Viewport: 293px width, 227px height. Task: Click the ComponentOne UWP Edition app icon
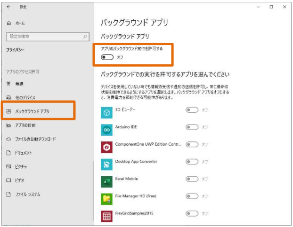[x=106, y=147]
